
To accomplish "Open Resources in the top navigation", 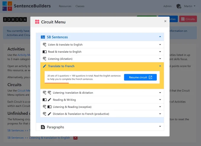I will coord(65,6).
